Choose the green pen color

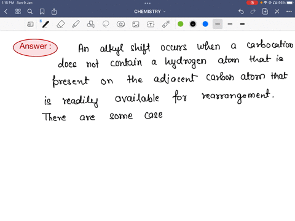coord(181,24)
